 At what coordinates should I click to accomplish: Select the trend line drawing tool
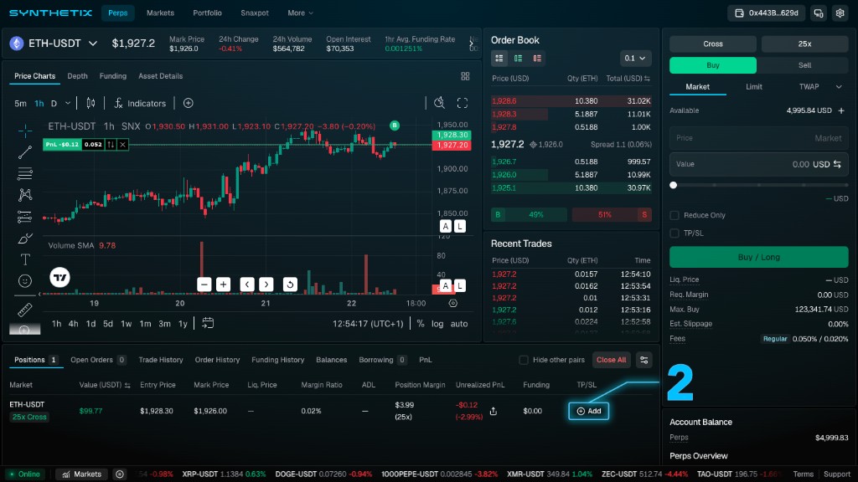tap(24, 152)
